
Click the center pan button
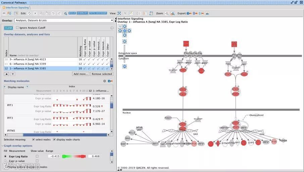click(x=125, y=31)
